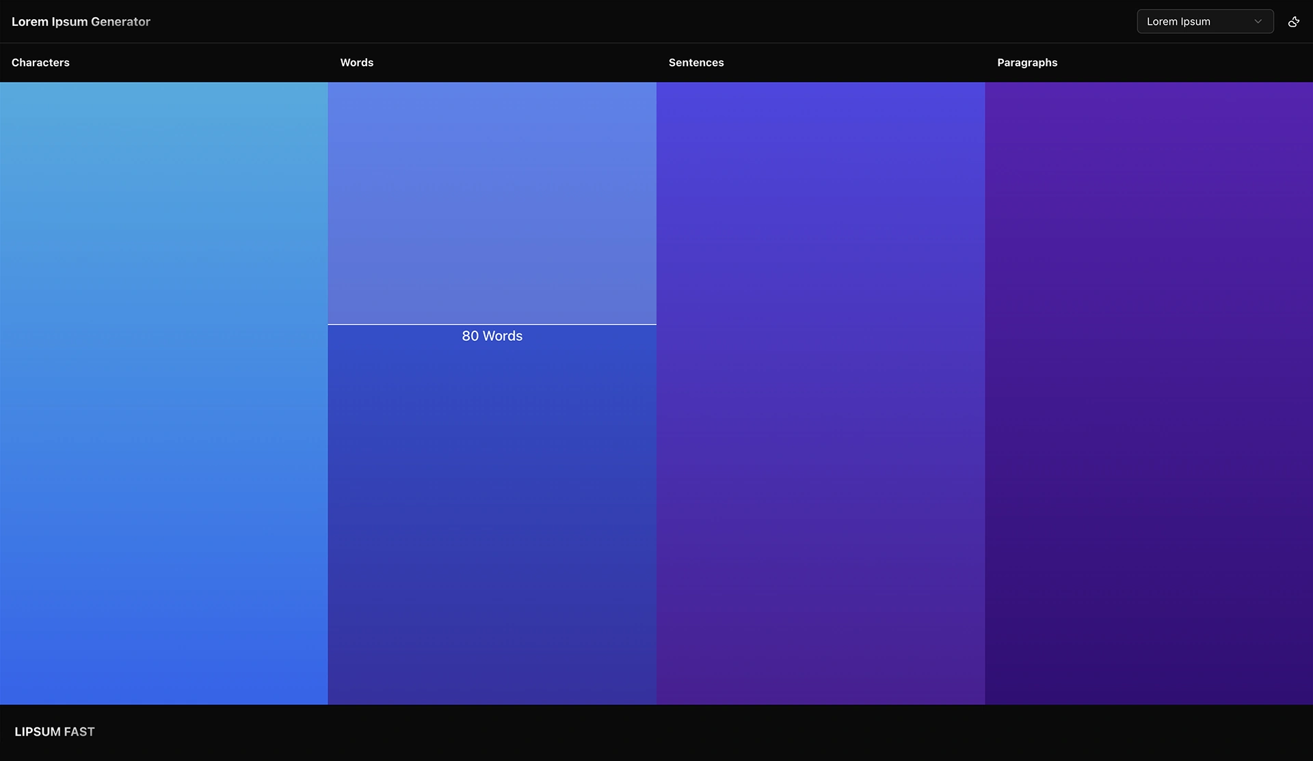The width and height of the screenshot is (1313, 761).
Task: Click inside the dark purple Paragraphs column
Action: click(x=1148, y=393)
